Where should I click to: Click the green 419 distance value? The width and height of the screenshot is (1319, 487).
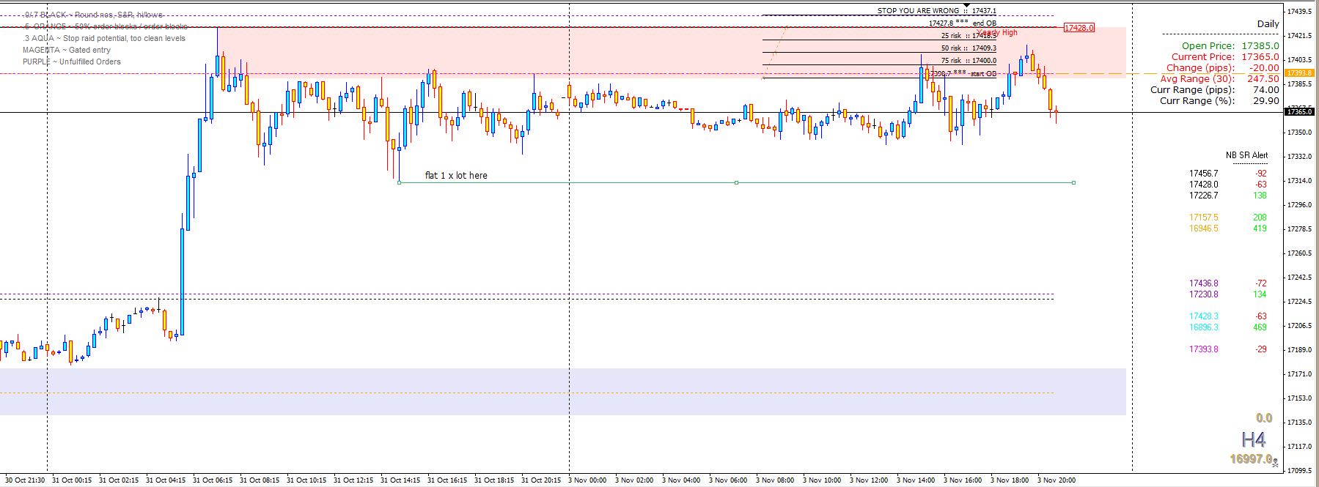(x=1260, y=228)
